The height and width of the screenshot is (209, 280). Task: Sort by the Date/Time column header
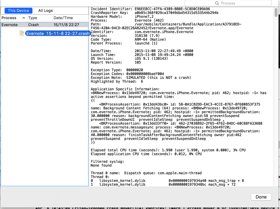click(x=70, y=18)
